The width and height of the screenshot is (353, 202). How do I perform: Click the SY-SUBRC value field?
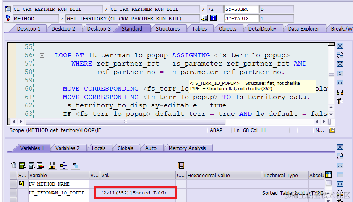point(277,9)
